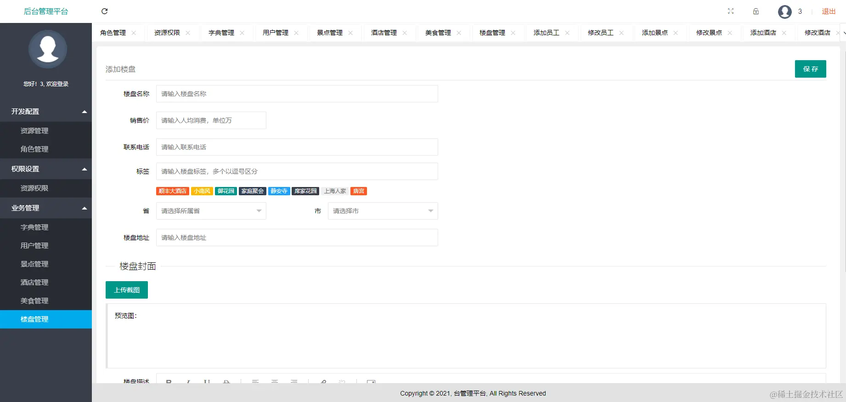Close the 修改景点 tab
This screenshot has width=846, height=402.
(730, 33)
